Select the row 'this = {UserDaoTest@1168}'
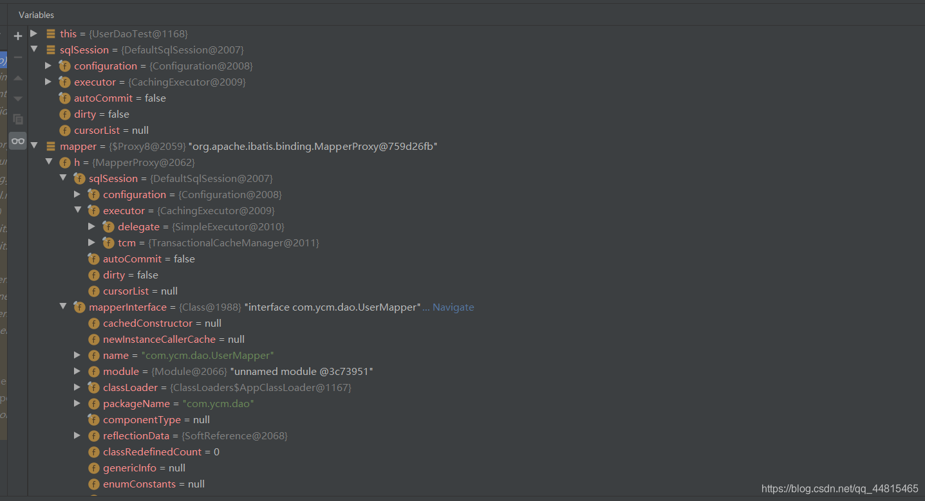The width and height of the screenshot is (925, 501). [476, 33]
